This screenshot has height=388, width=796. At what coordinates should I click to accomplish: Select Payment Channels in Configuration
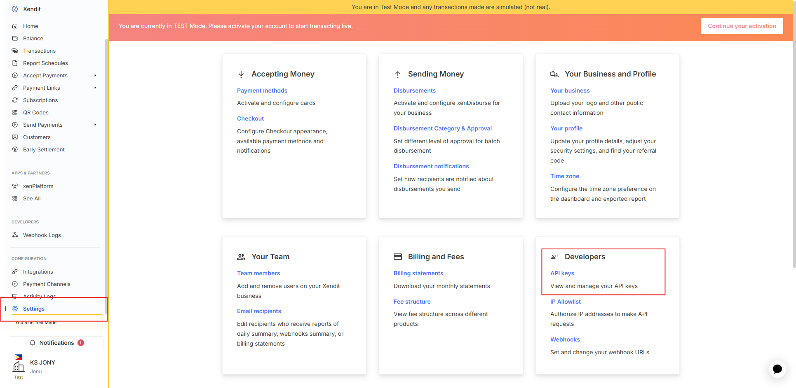coord(47,284)
